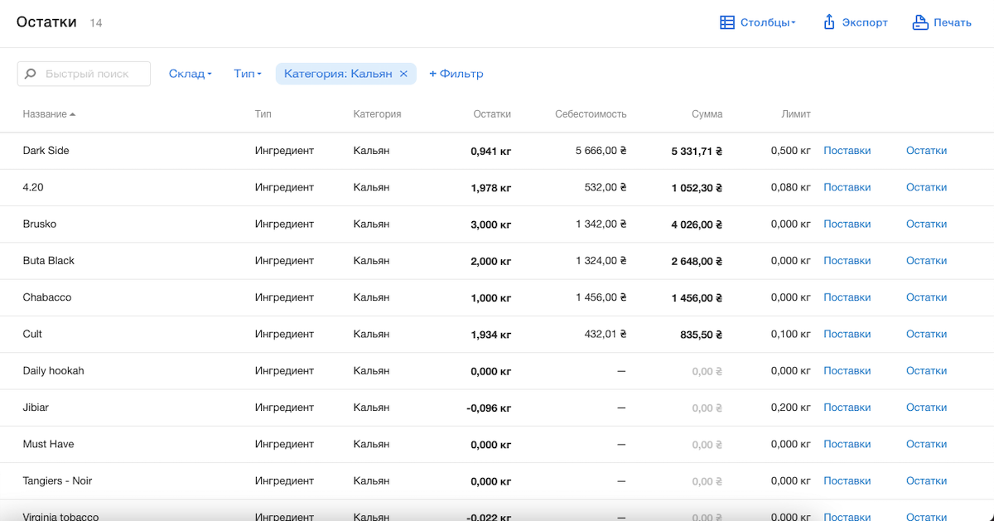This screenshot has width=994, height=521.
Task: Select the Jibiar row name
Action: point(36,408)
